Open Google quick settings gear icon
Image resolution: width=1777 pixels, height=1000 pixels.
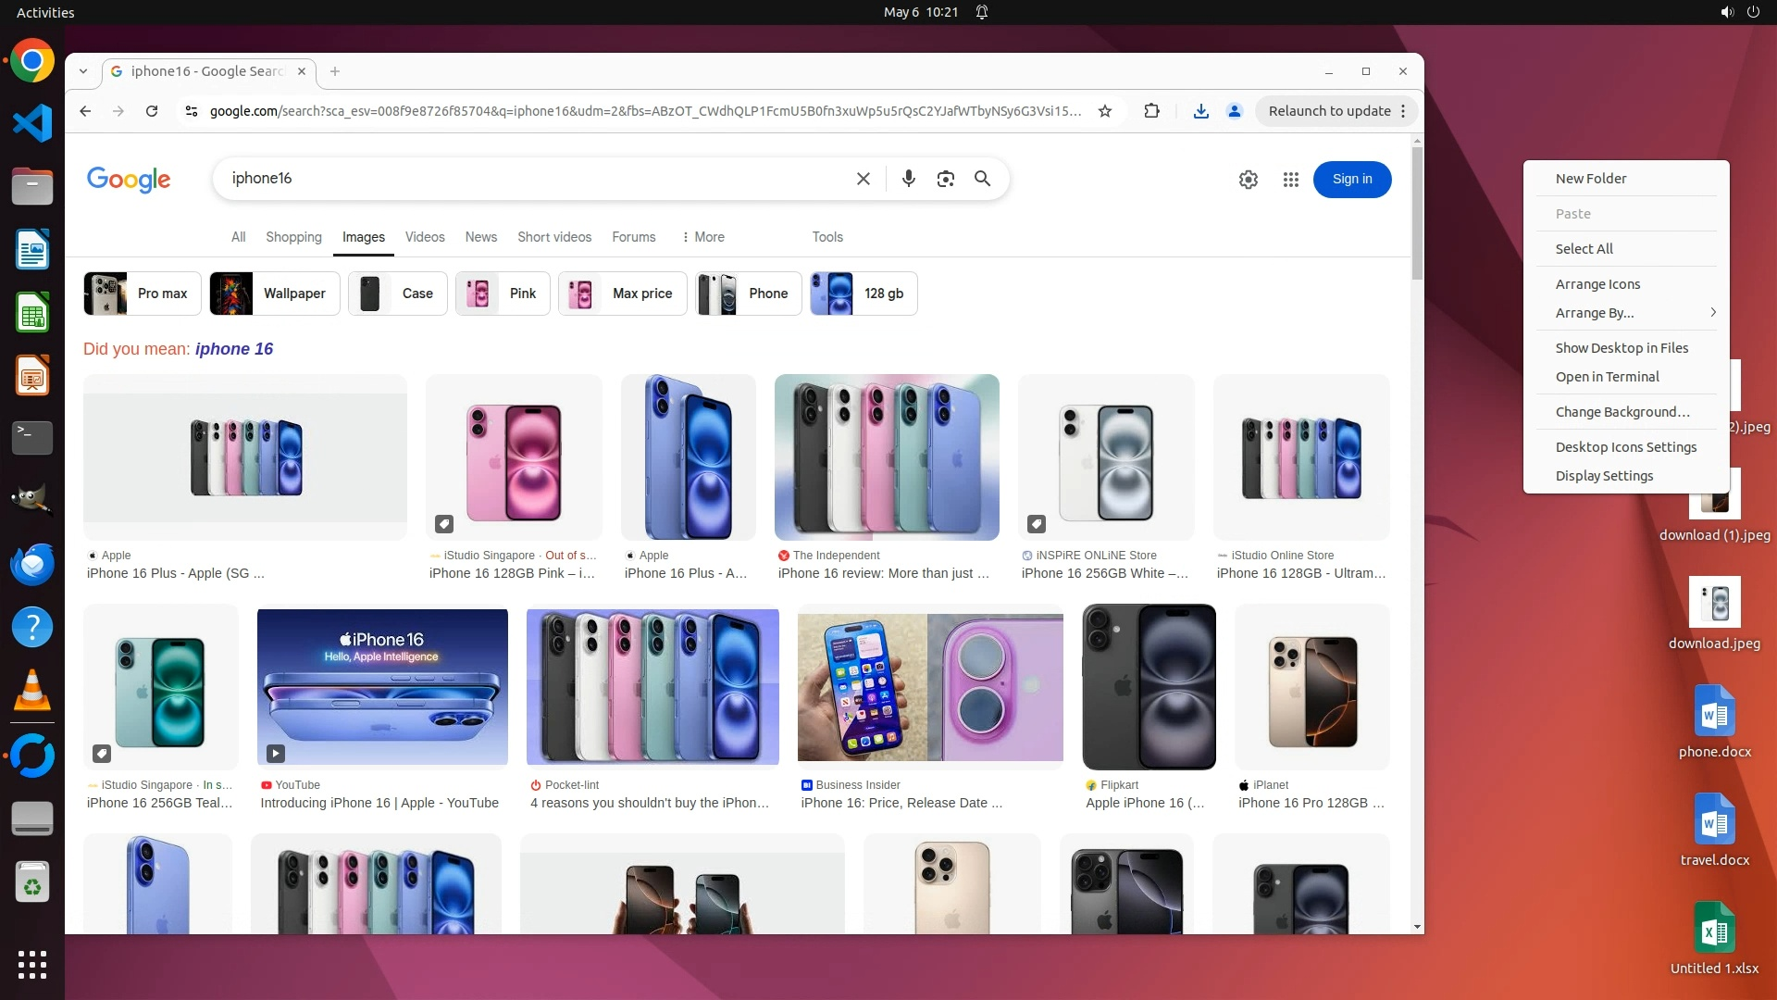point(1248,180)
